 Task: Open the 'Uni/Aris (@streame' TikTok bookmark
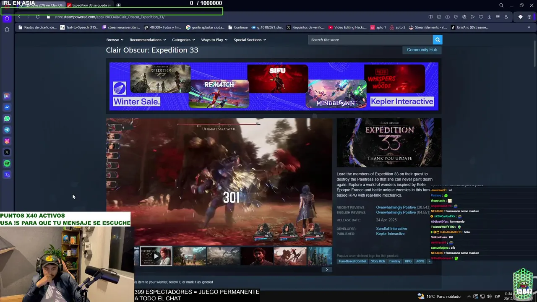coord(469,27)
